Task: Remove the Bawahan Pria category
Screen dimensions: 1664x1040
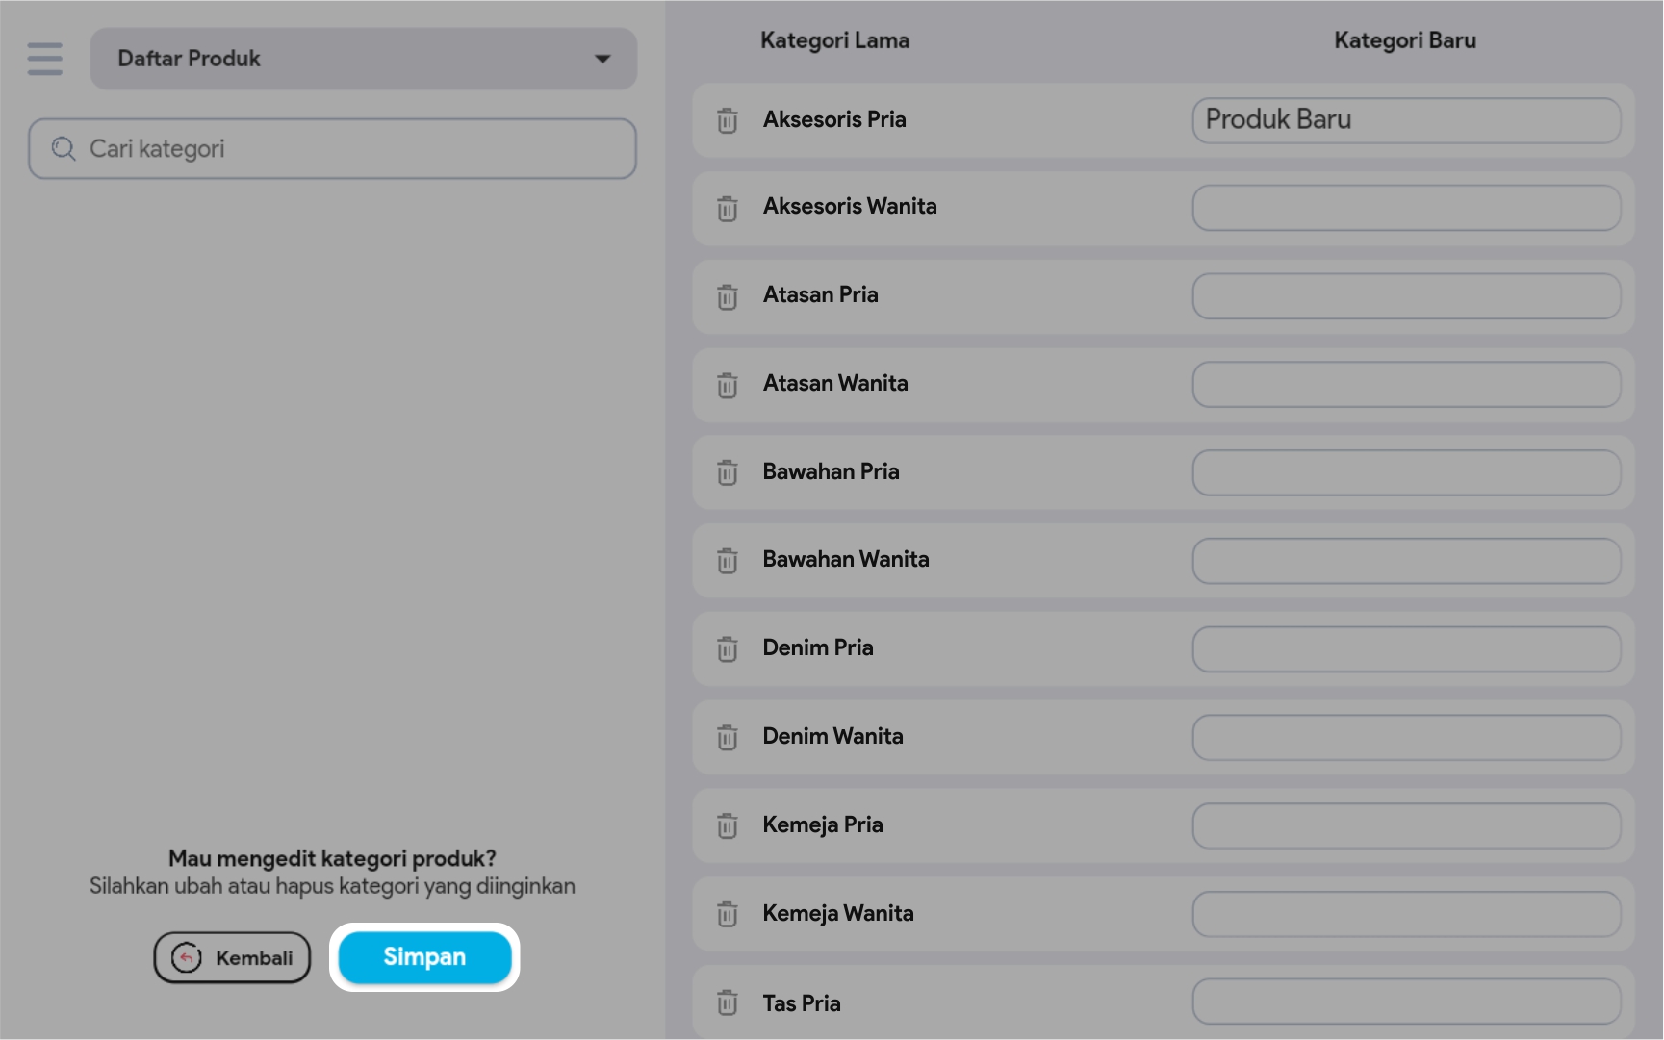Action: 728,472
